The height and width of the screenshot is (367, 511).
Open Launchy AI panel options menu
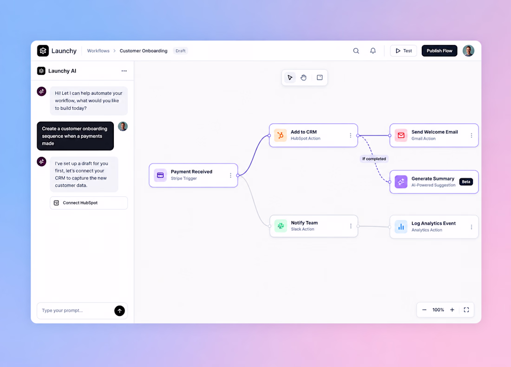click(x=124, y=71)
